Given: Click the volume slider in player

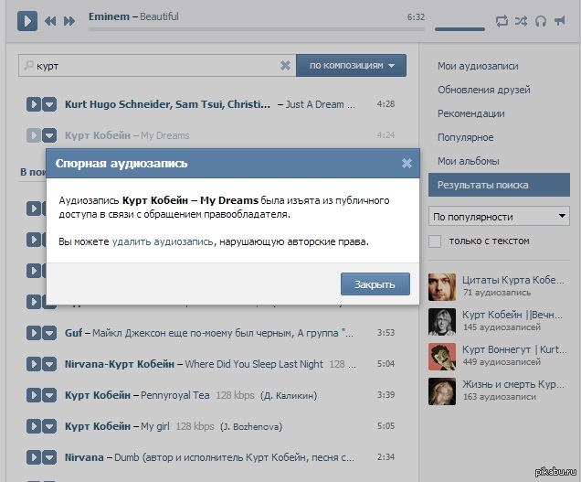Looking at the screenshot, I should (x=460, y=29).
